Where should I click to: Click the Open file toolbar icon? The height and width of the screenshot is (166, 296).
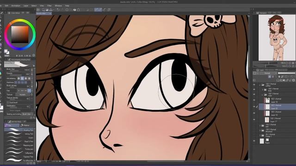point(47,10)
